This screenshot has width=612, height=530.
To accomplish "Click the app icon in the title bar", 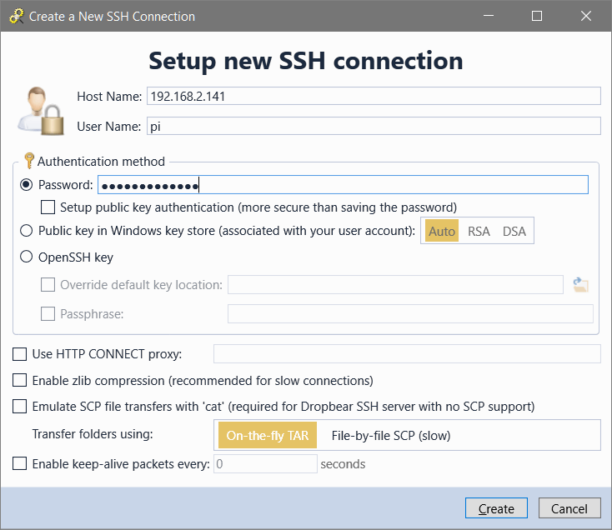I will tap(17, 16).
